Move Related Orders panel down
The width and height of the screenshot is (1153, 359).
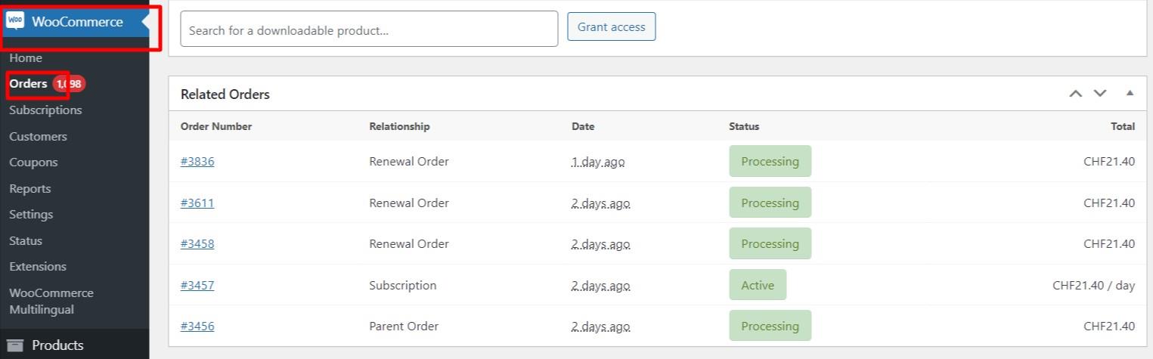[x=1100, y=94]
